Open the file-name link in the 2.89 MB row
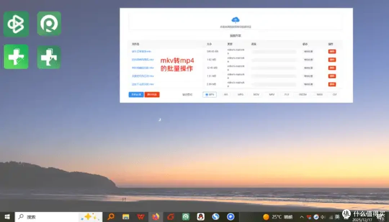Viewport: 389px width, 222px height. tap(143, 84)
